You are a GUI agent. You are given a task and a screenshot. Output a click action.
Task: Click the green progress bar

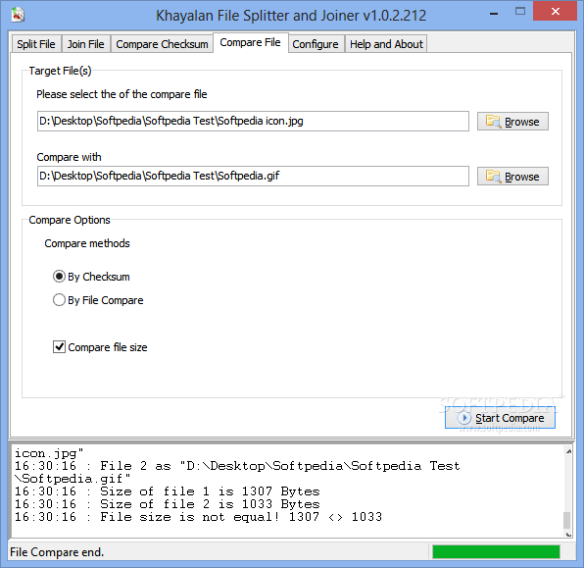click(496, 551)
